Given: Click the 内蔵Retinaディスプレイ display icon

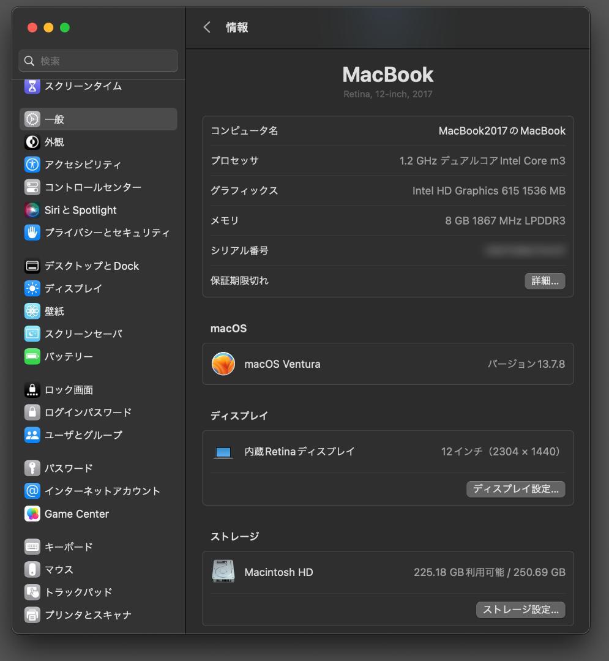Looking at the screenshot, I should click(x=223, y=451).
